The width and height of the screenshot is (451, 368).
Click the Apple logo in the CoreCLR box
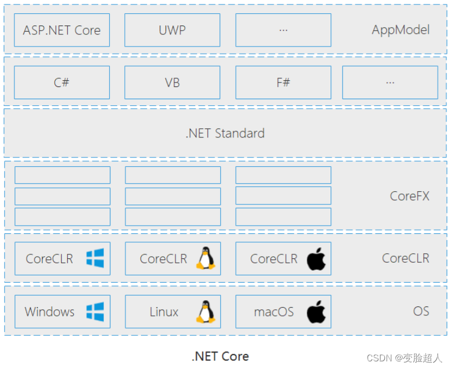pyautogui.click(x=316, y=259)
